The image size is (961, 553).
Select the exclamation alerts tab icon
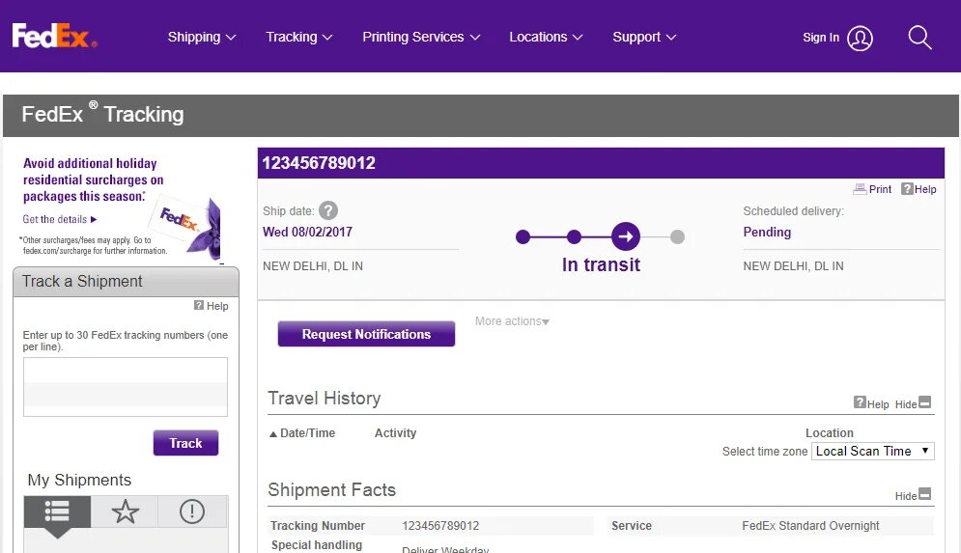pyautogui.click(x=192, y=512)
